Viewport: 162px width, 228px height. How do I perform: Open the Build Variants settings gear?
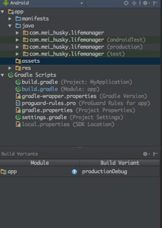146,154
